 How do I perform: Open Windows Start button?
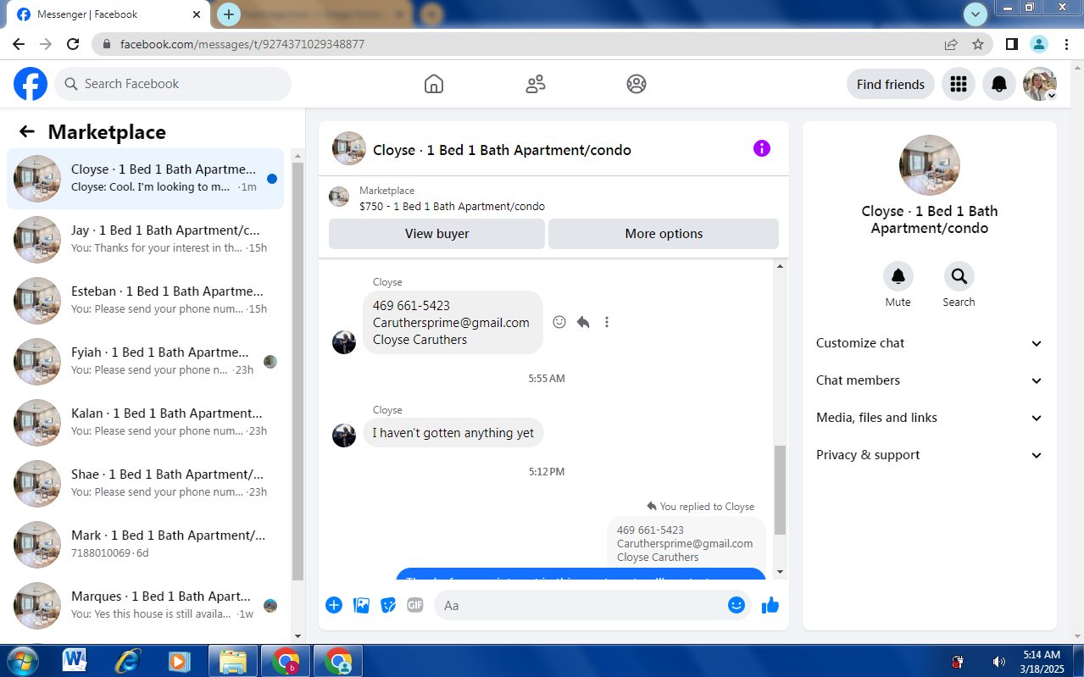tap(22, 661)
